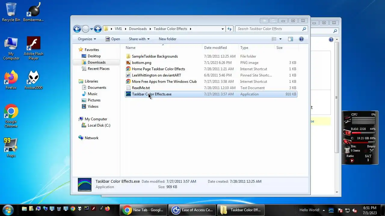Click the Taskbar Color Effects taskbar button
This screenshot has width=385, height=216.
click(241, 210)
